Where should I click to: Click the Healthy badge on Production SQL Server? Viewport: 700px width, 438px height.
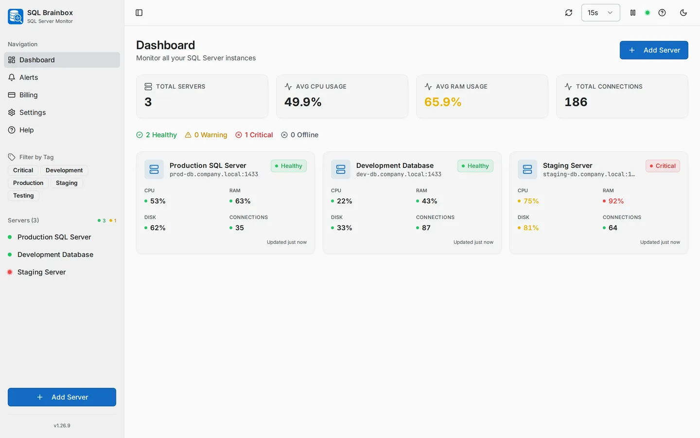coord(289,166)
